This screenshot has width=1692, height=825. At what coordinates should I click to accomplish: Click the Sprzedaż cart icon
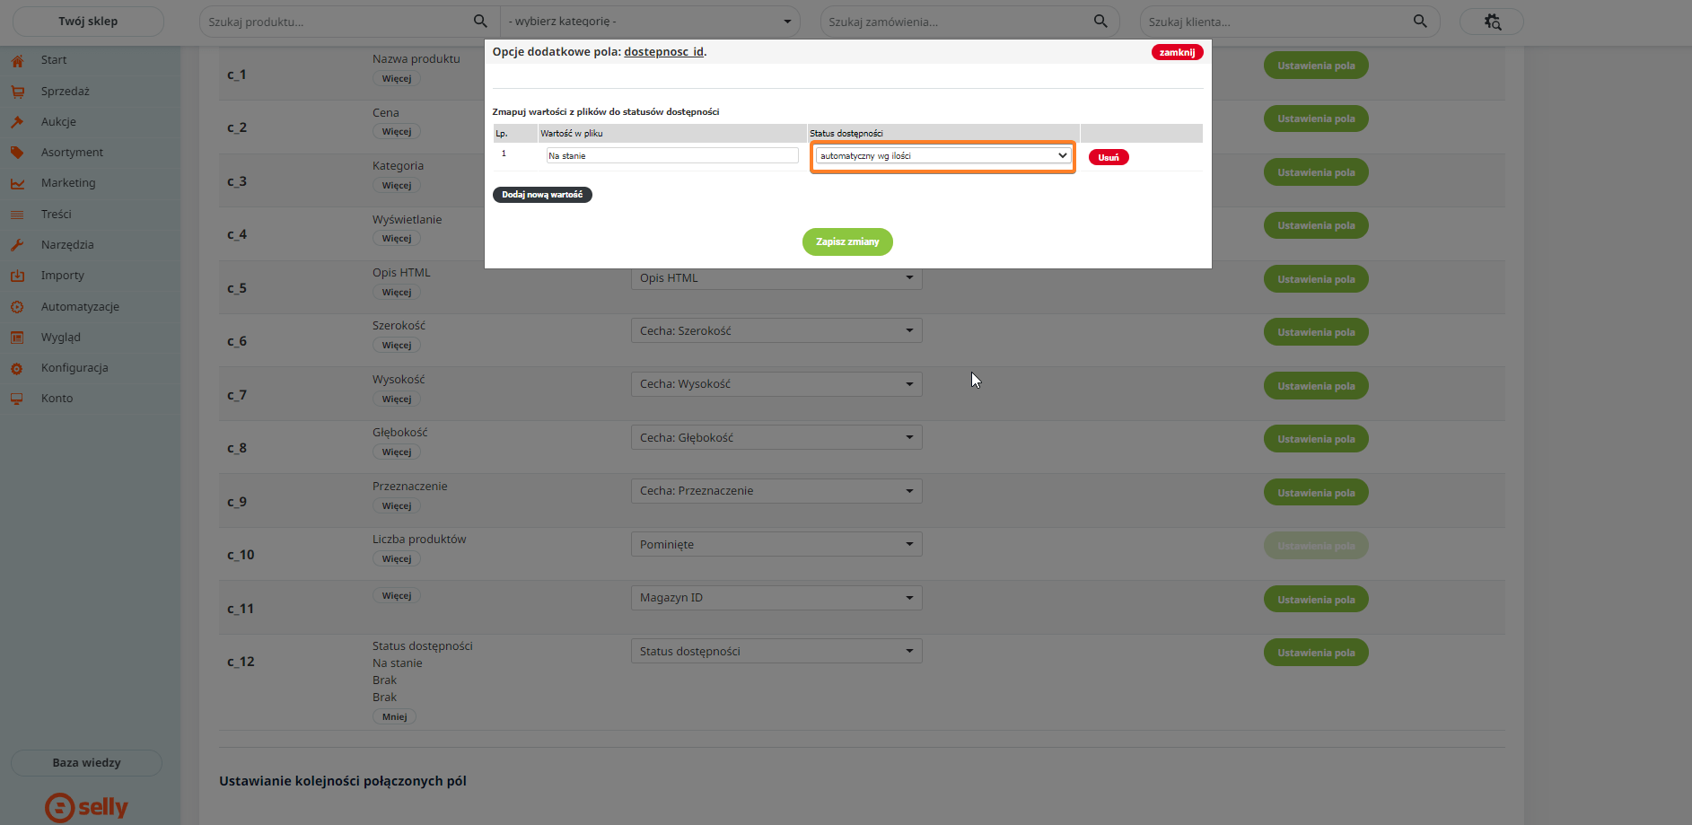(x=17, y=92)
